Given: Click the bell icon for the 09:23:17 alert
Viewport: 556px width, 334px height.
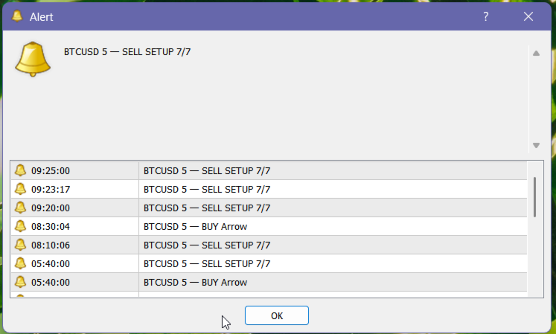Looking at the screenshot, I should pos(20,189).
